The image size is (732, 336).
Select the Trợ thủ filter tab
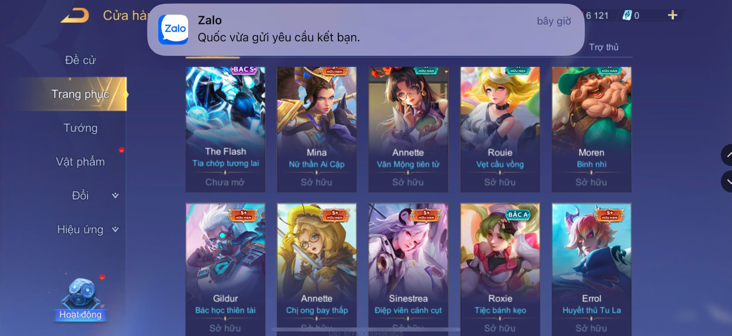[x=604, y=47]
